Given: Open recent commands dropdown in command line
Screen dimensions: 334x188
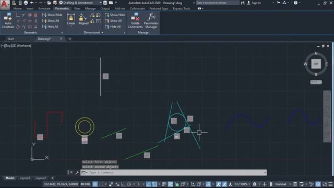Looking at the screenshot, I should pyautogui.click(x=85, y=172).
